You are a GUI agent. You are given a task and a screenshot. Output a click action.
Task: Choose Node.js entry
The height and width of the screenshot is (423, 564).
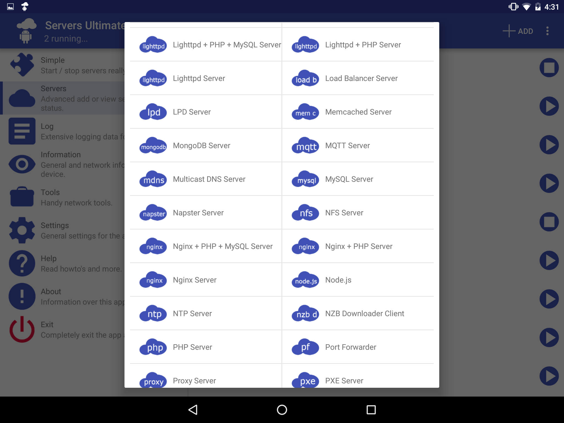358,280
